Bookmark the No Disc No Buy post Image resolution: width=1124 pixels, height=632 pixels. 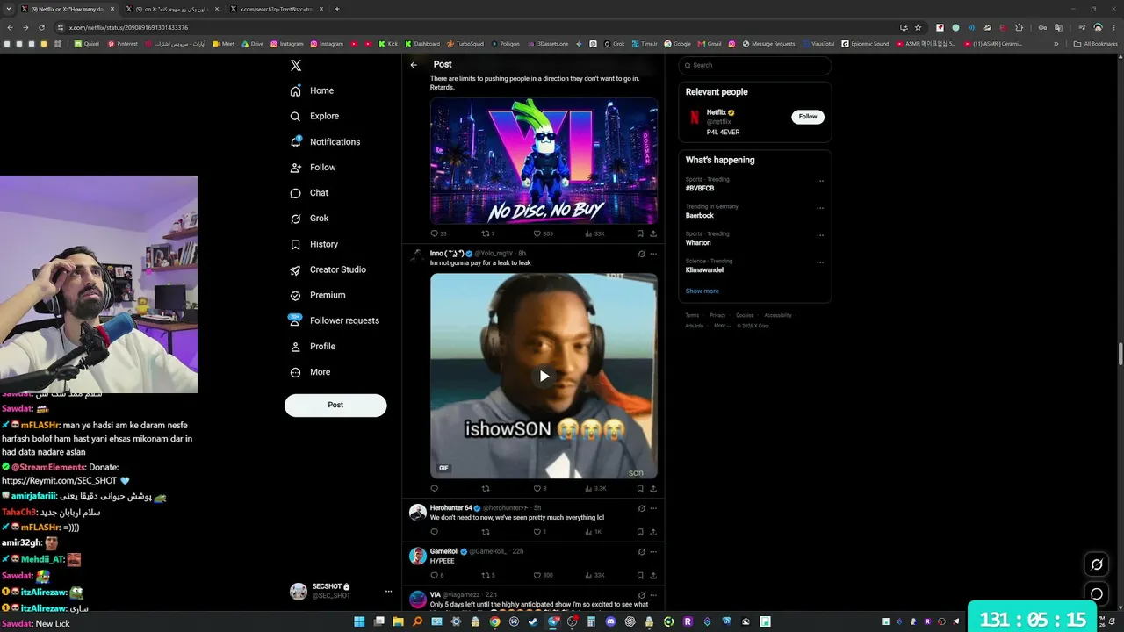tap(640, 233)
